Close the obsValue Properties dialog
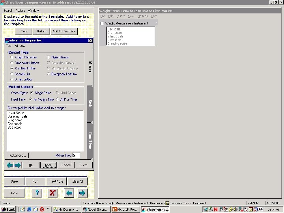 pyautogui.click(x=90, y=40)
